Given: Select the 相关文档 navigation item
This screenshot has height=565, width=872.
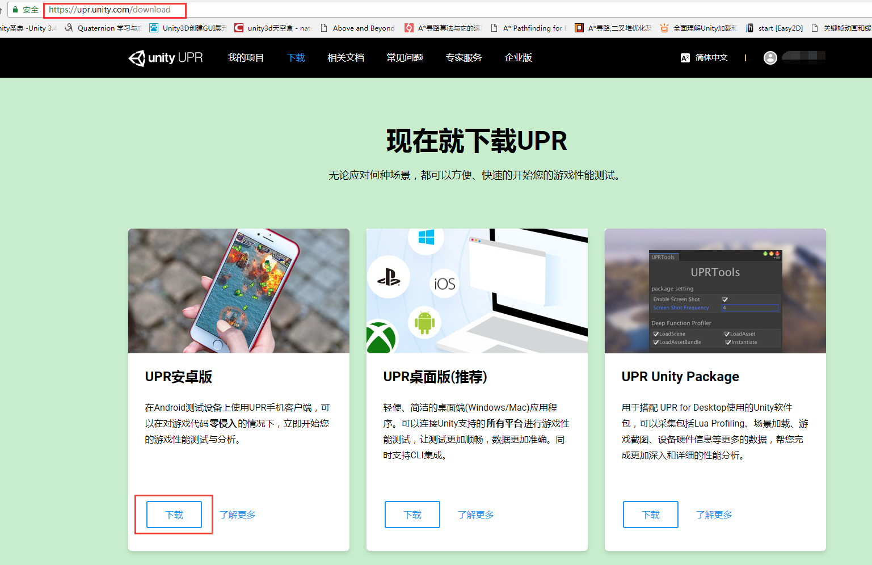Looking at the screenshot, I should click(346, 57).
